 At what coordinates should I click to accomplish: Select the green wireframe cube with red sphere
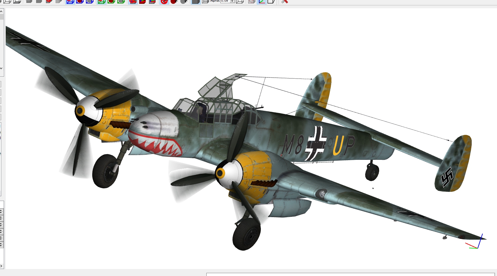coord(111,1)
